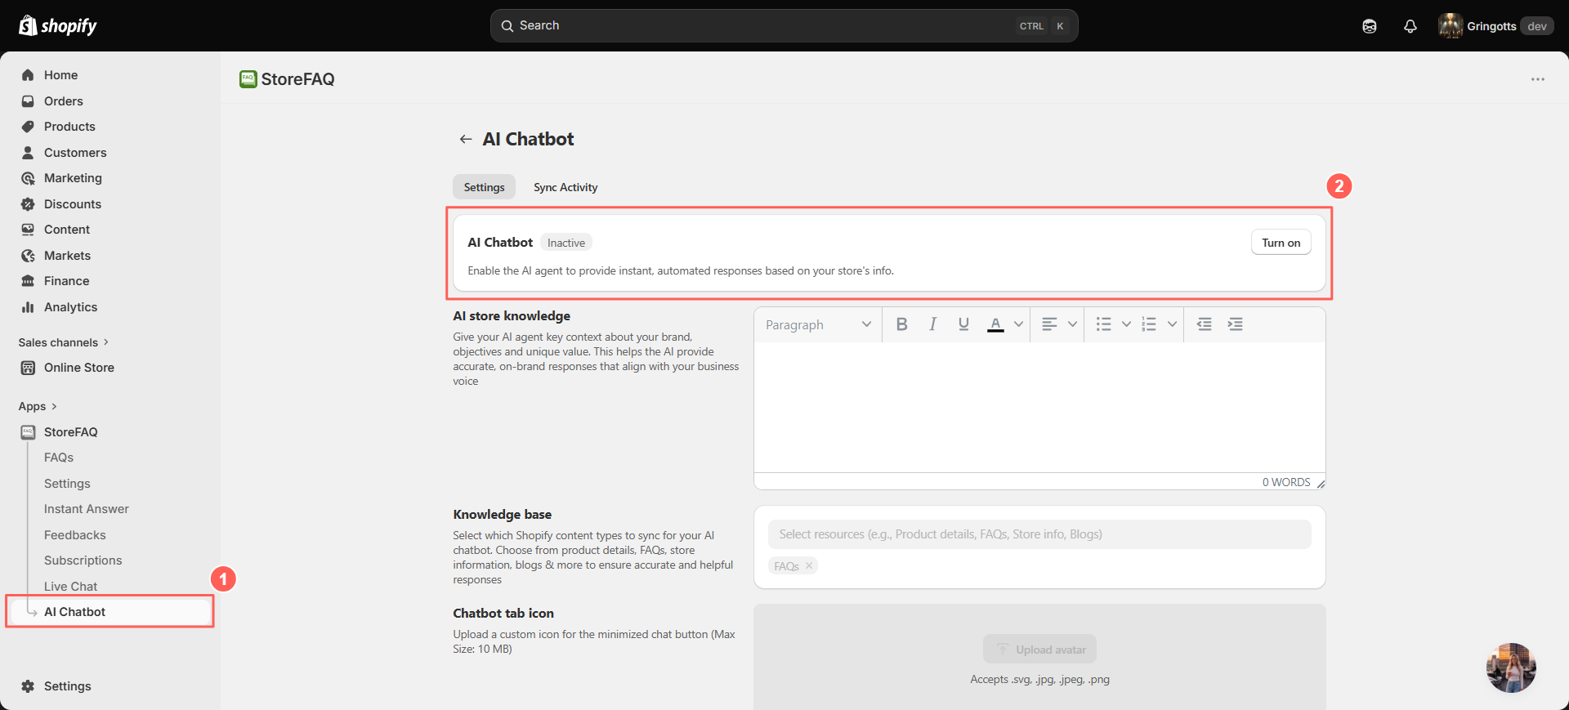Click the text alignment icon
Screen dimensions: 1569x710
pos(1049,324)
